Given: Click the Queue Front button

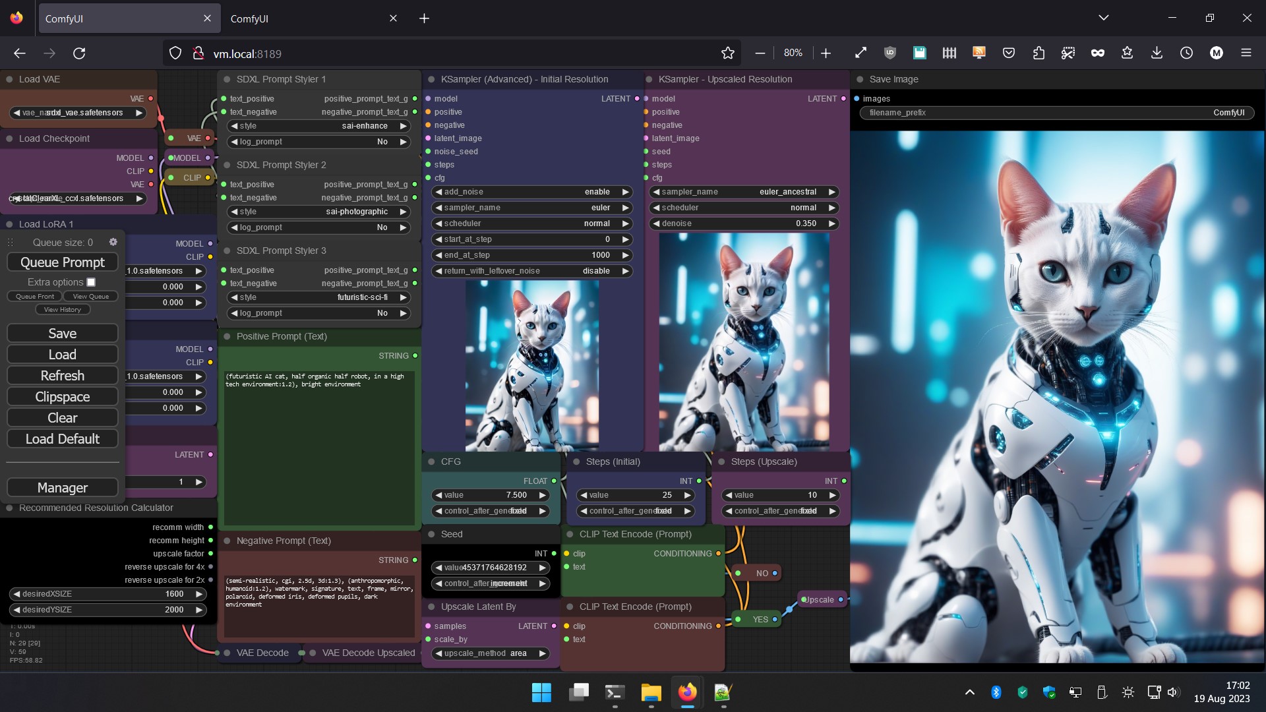Looking at the screenshot, I should [x=35, y=297].
